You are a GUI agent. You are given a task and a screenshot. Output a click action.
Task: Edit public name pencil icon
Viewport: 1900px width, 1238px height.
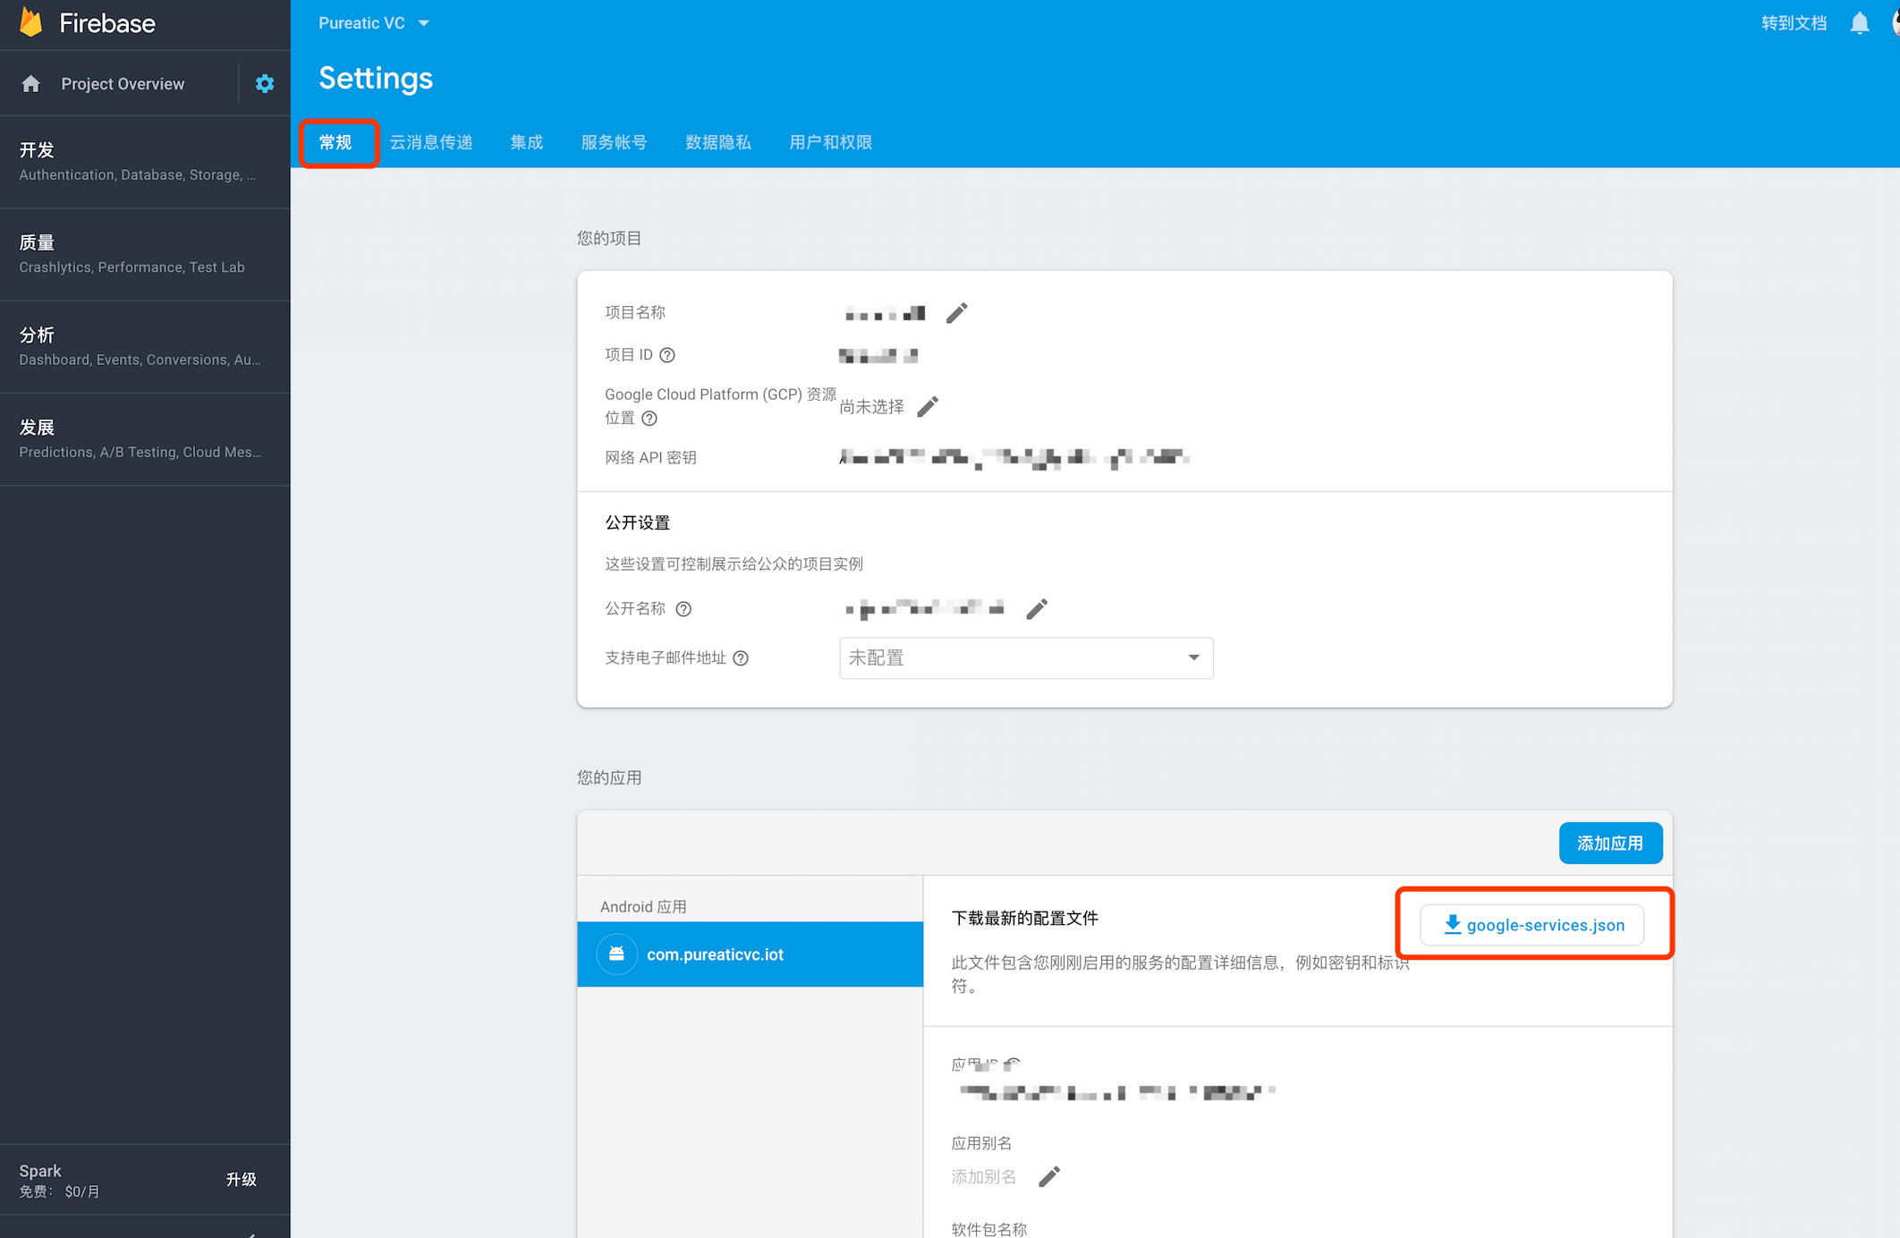(1037, 609)
